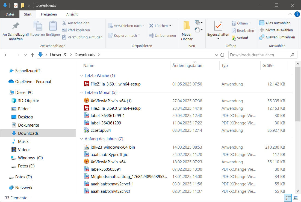301x202 pixels.
Task: Switch to the Ansicht tab
Action: 72,14
